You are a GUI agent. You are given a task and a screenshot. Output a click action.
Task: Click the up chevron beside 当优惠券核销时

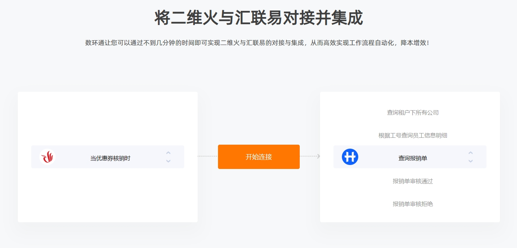tap(168, 153)
